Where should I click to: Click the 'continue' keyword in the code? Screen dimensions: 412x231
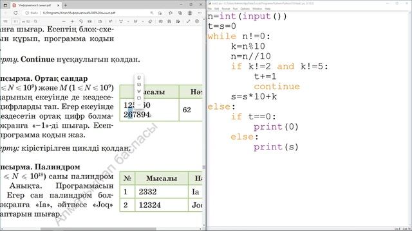pyautogui.click(x=277, y=87)
